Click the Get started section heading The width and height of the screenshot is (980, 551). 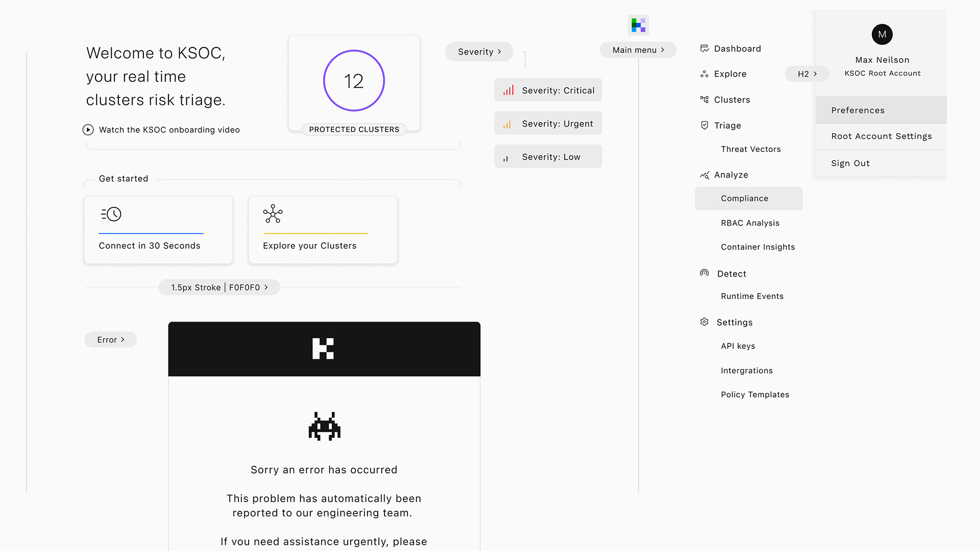[x=123, y=179]
